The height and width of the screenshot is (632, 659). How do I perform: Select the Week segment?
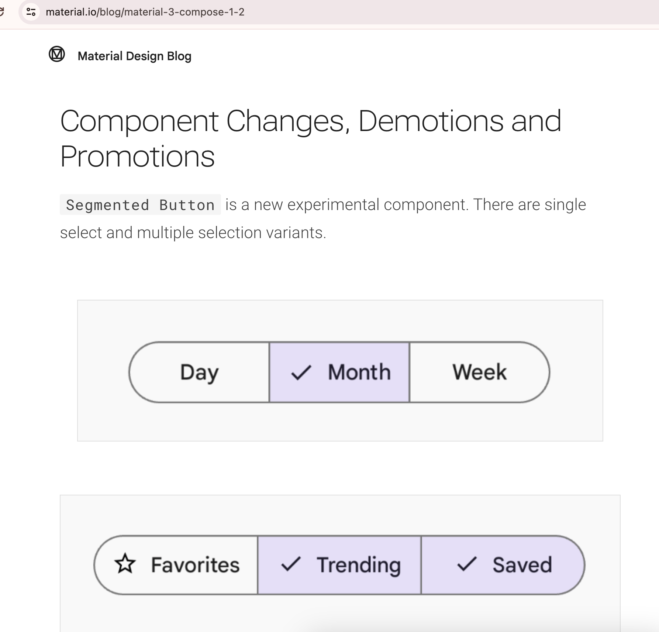pyautogui.click(x=480, y=372)
